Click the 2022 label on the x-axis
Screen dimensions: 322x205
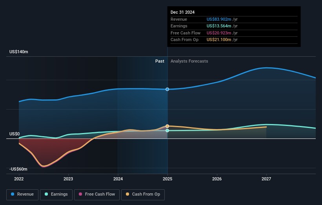19,179
